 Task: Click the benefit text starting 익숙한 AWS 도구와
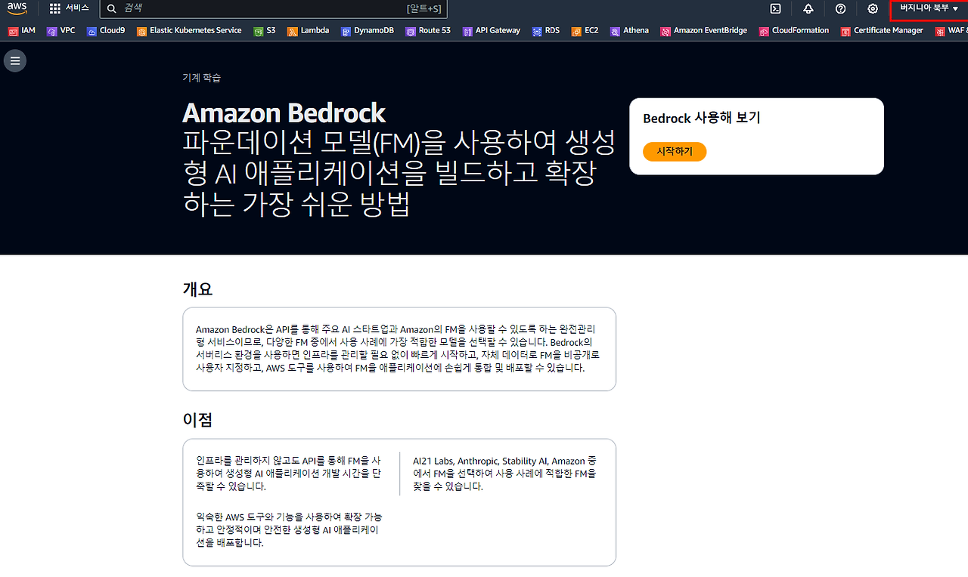[289, 529]
